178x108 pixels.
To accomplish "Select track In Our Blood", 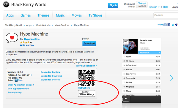I will (141, 65).
